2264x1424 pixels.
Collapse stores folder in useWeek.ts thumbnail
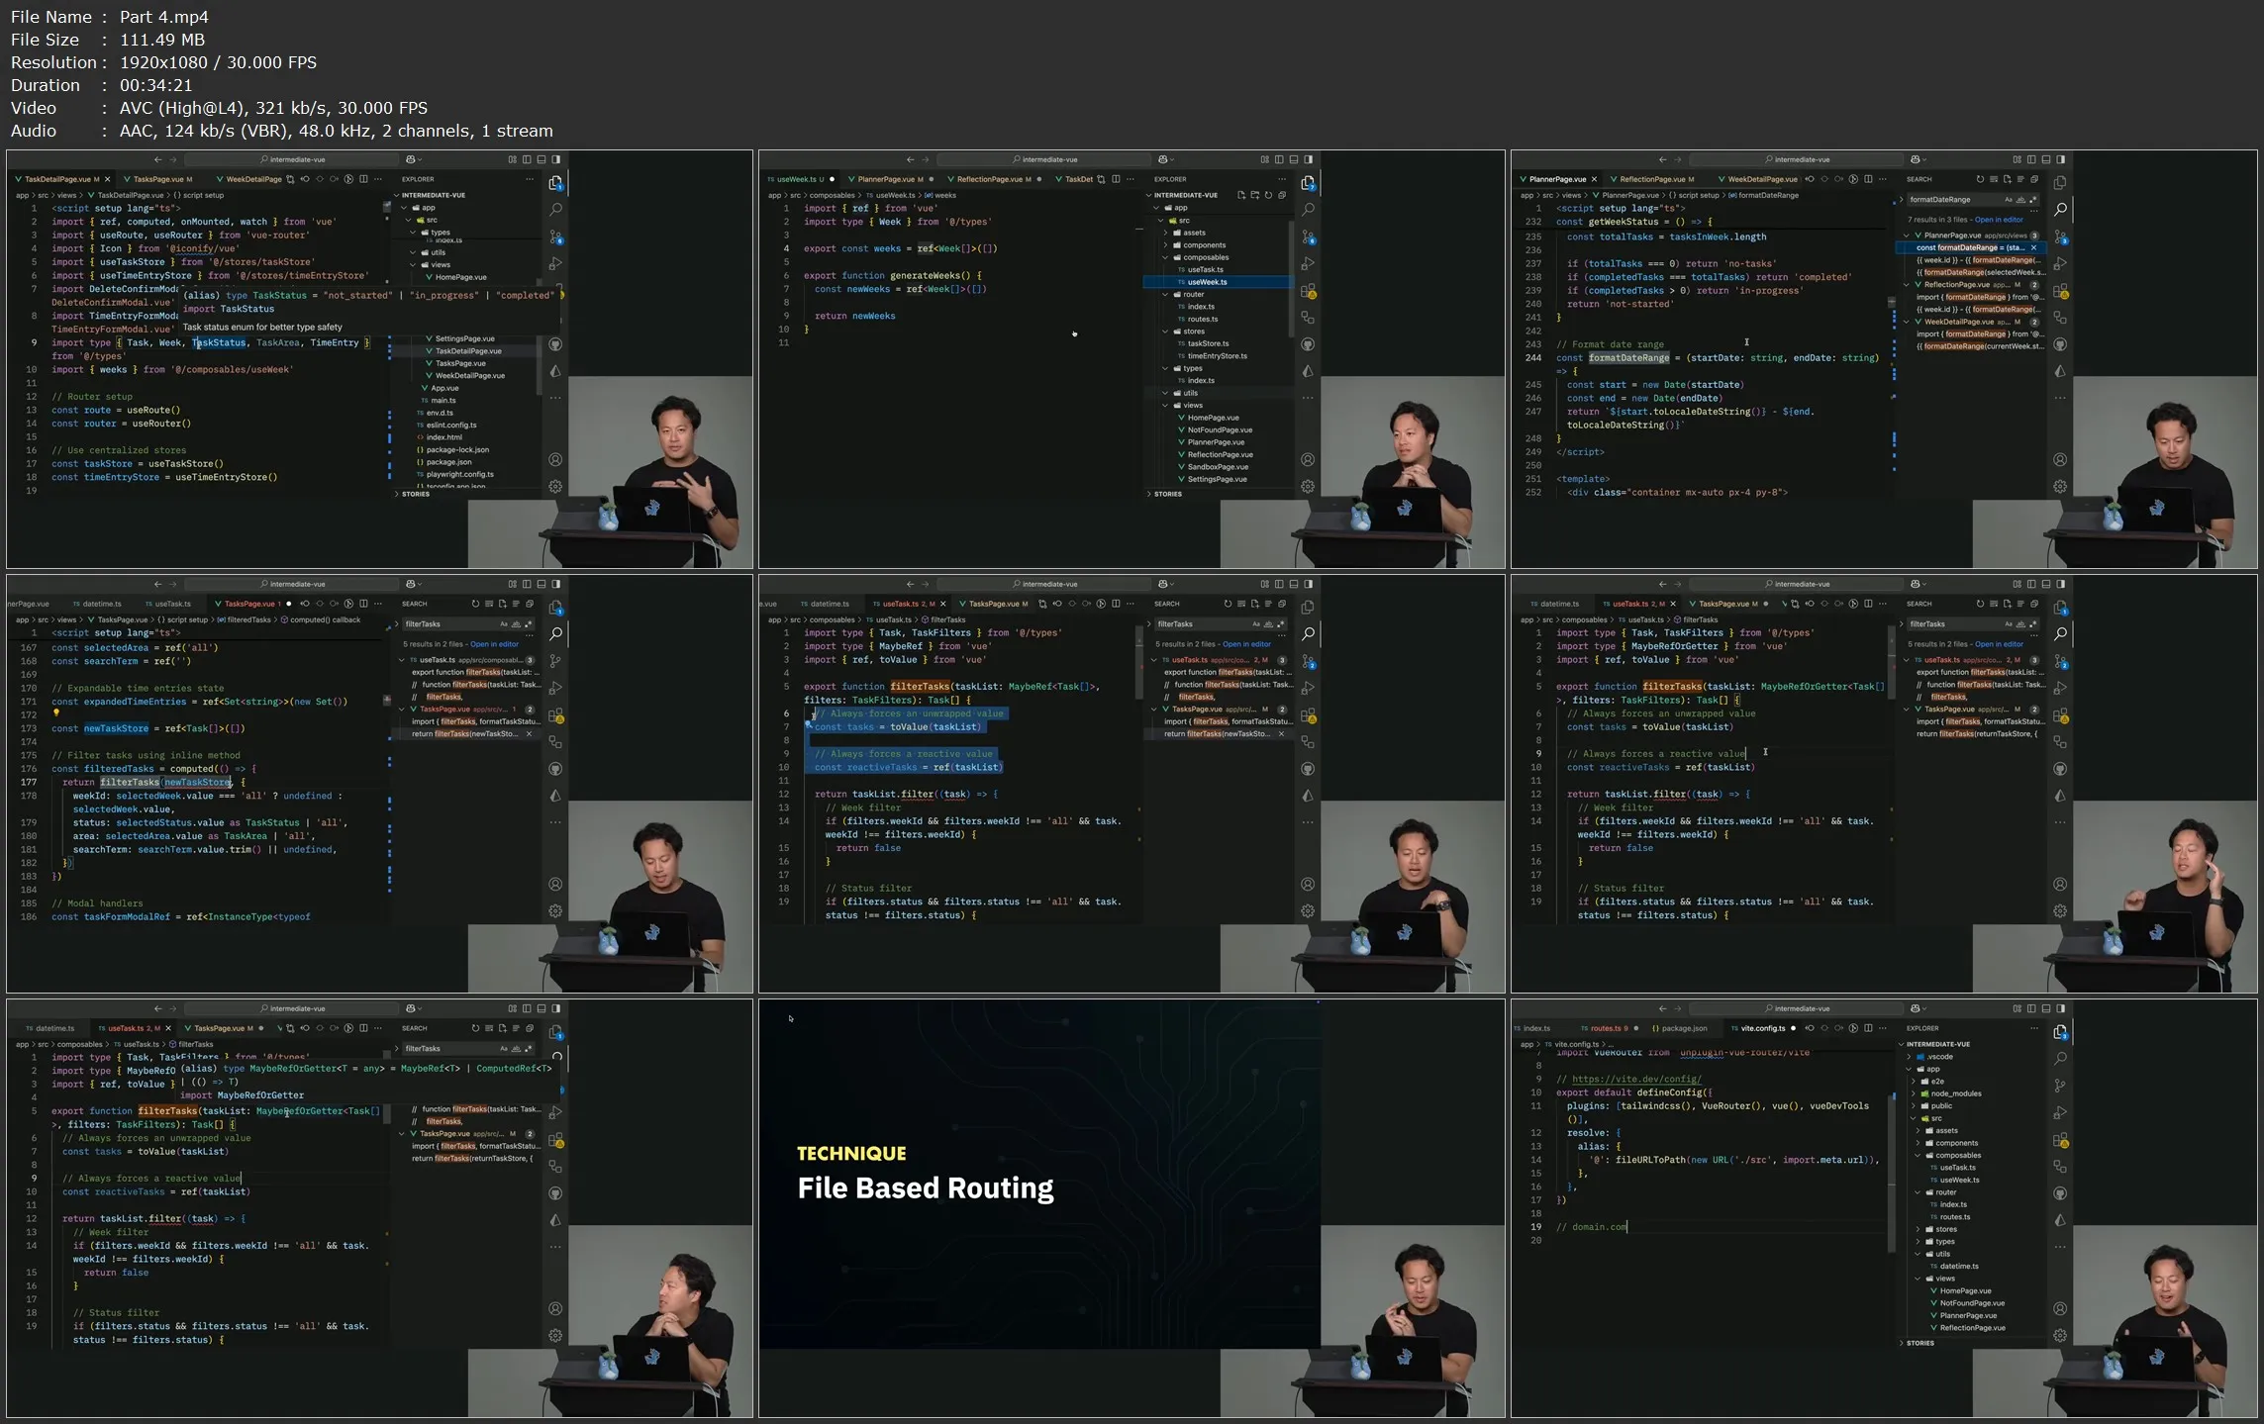(x=1165, y=332)
